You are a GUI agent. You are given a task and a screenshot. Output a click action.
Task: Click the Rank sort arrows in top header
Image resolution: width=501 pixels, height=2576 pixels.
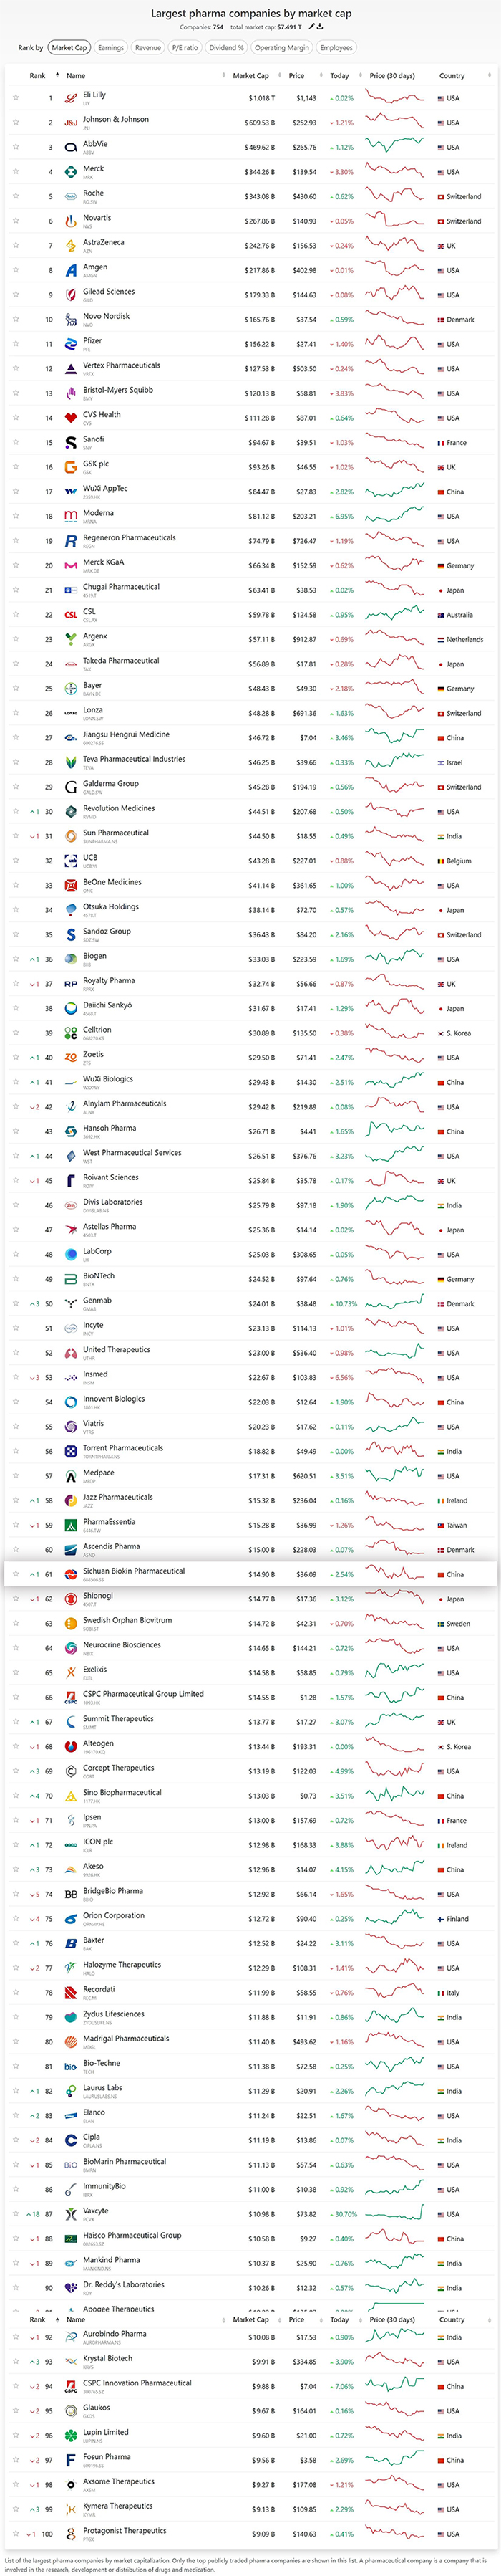click(57, 75)
